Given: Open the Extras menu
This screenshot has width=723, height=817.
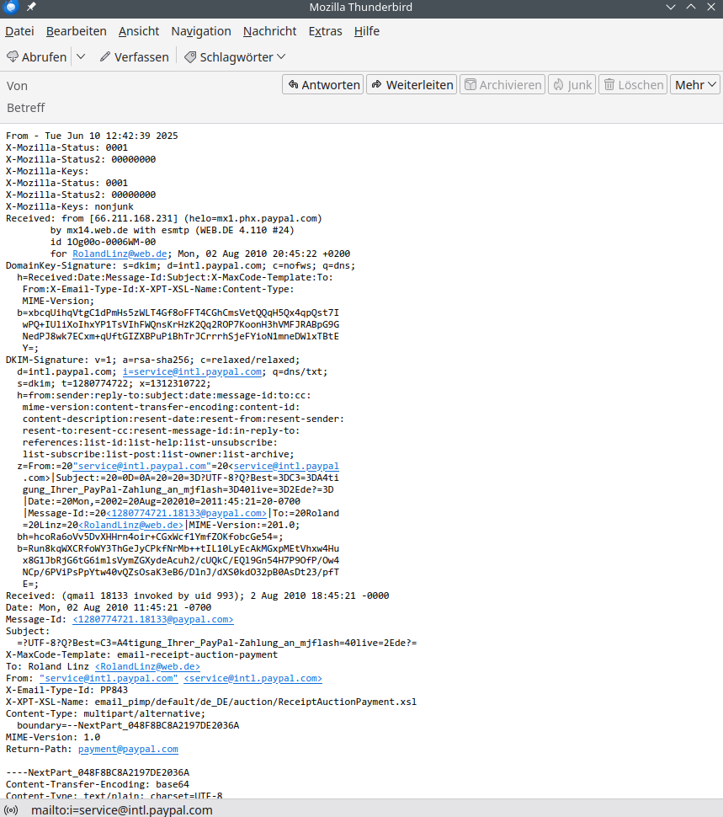Looking at the screenshot, I should (x=326, y=31).
